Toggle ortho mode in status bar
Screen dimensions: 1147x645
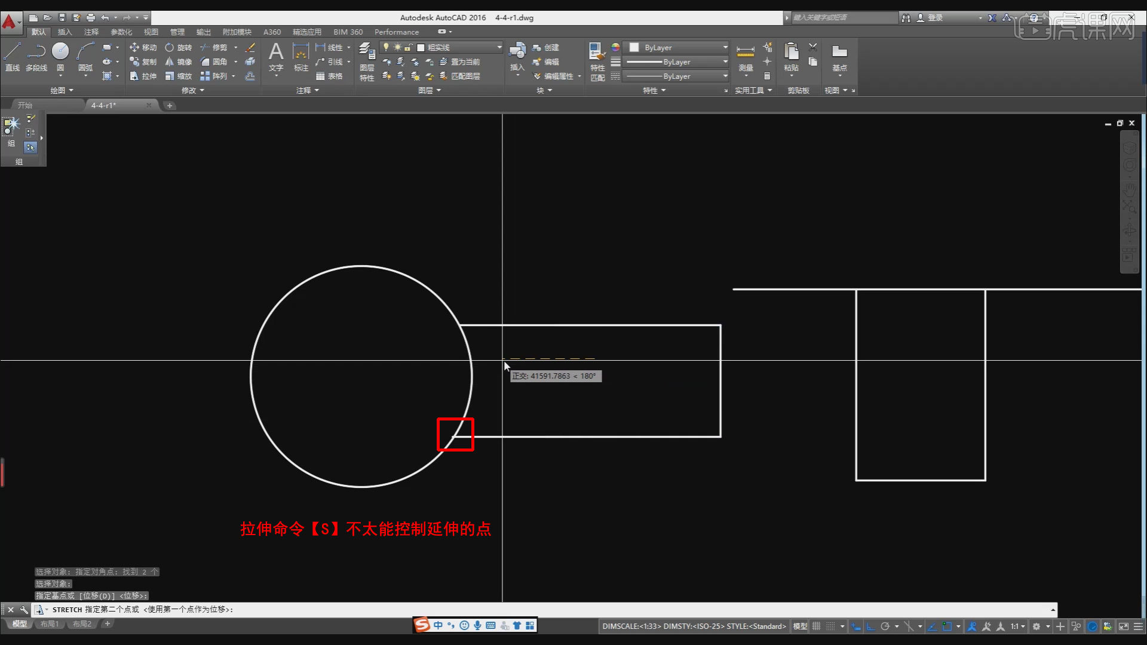870,626
